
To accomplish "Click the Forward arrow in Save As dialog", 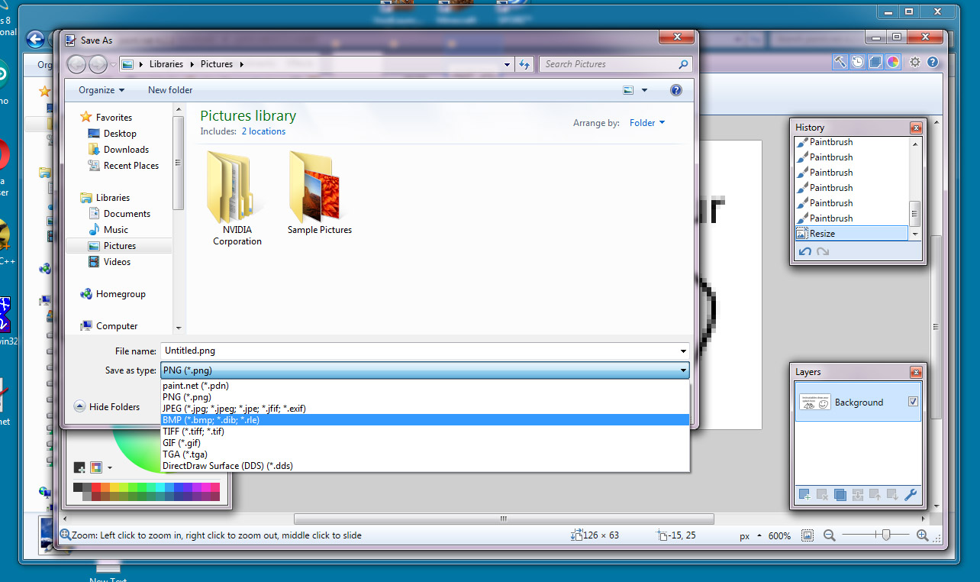I will point(98,64).
